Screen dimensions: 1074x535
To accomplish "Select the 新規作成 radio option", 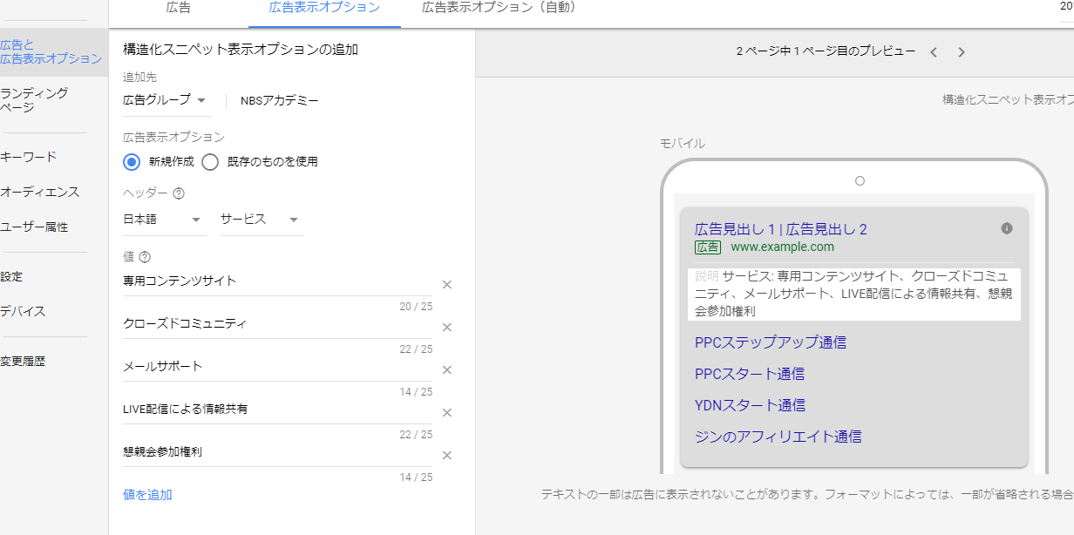I will (x=132, y=161).
